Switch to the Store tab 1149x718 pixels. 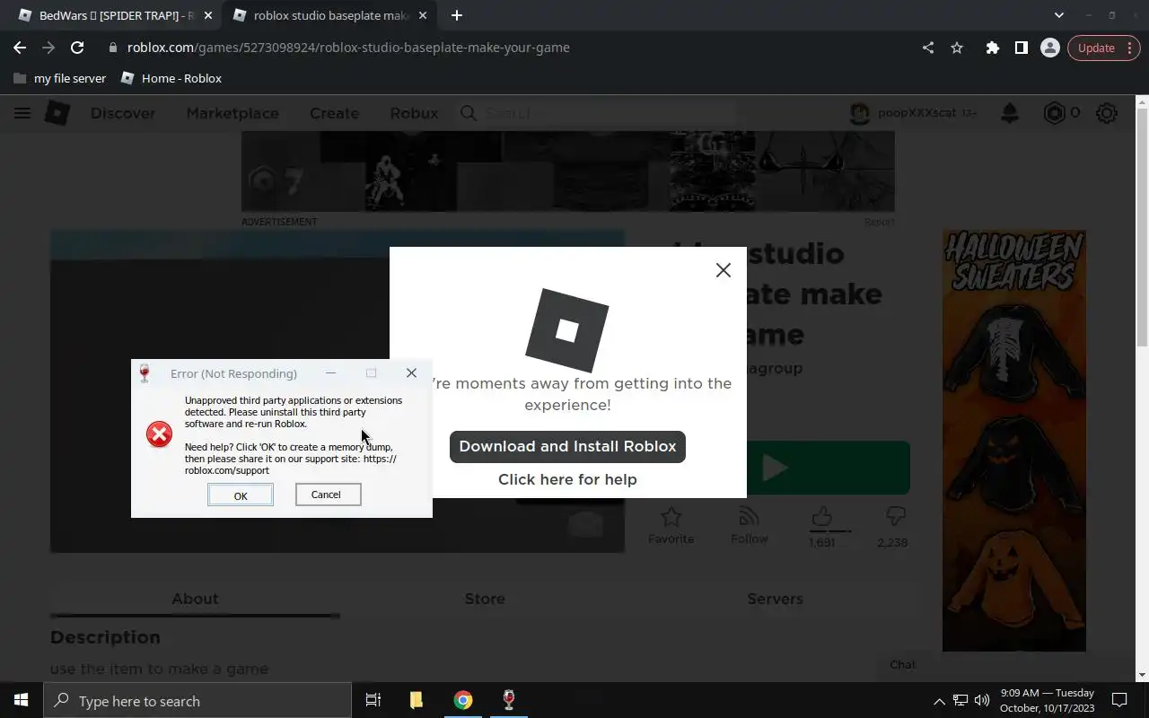click(485, 599)
